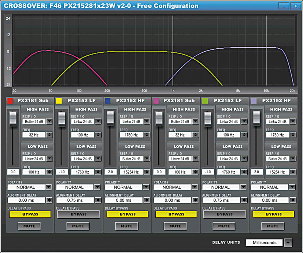Mute the yellow-swatch PX2152 LF channel
303x253 pixels.
tap(78, 226)
